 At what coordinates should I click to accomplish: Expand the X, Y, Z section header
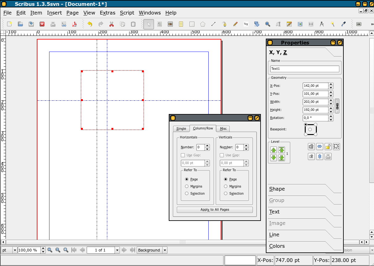pyautogui.click(x=304, y=52)
